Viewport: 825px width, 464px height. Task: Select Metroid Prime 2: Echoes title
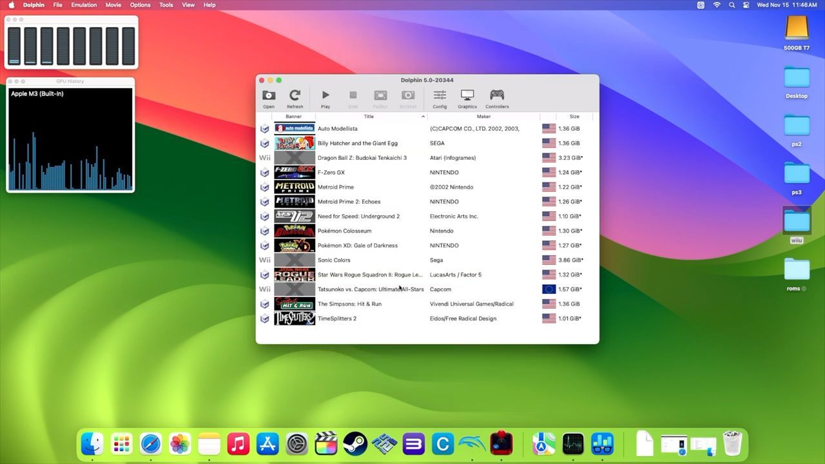click(349, 202)
